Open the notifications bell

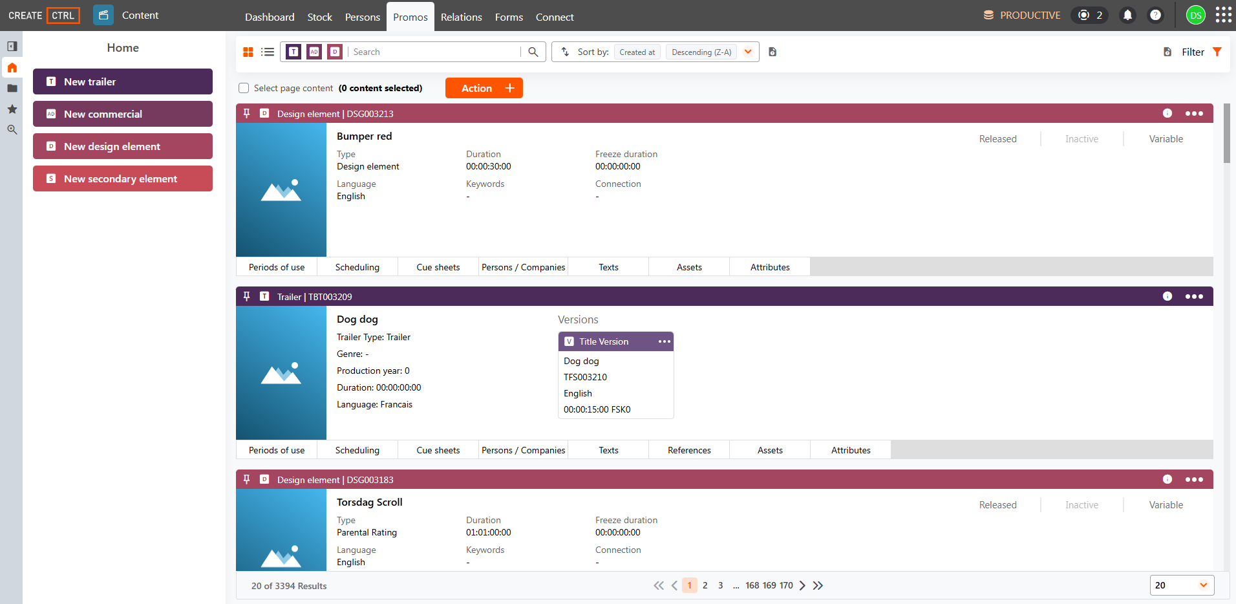1127,15
